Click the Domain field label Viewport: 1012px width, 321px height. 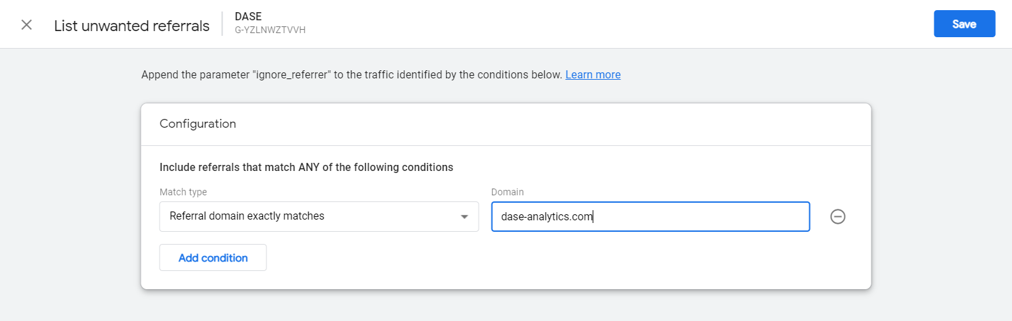[508, 192]
